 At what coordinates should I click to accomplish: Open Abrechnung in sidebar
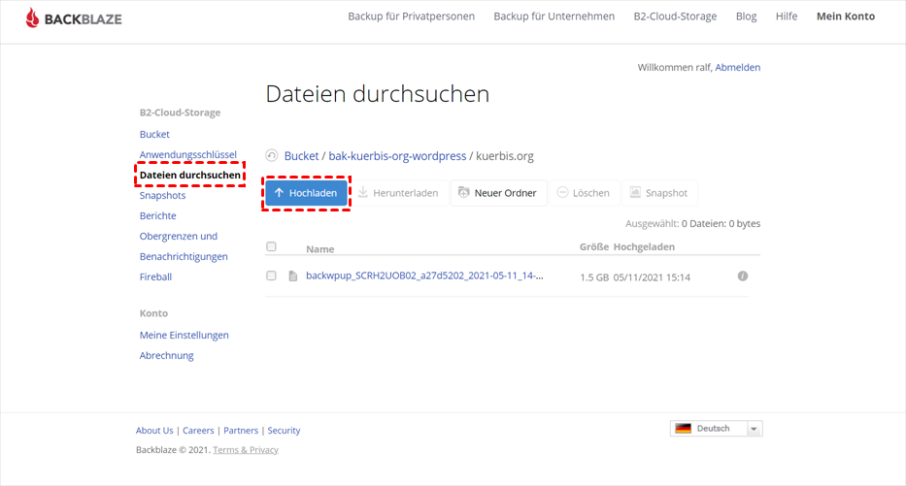166,356
